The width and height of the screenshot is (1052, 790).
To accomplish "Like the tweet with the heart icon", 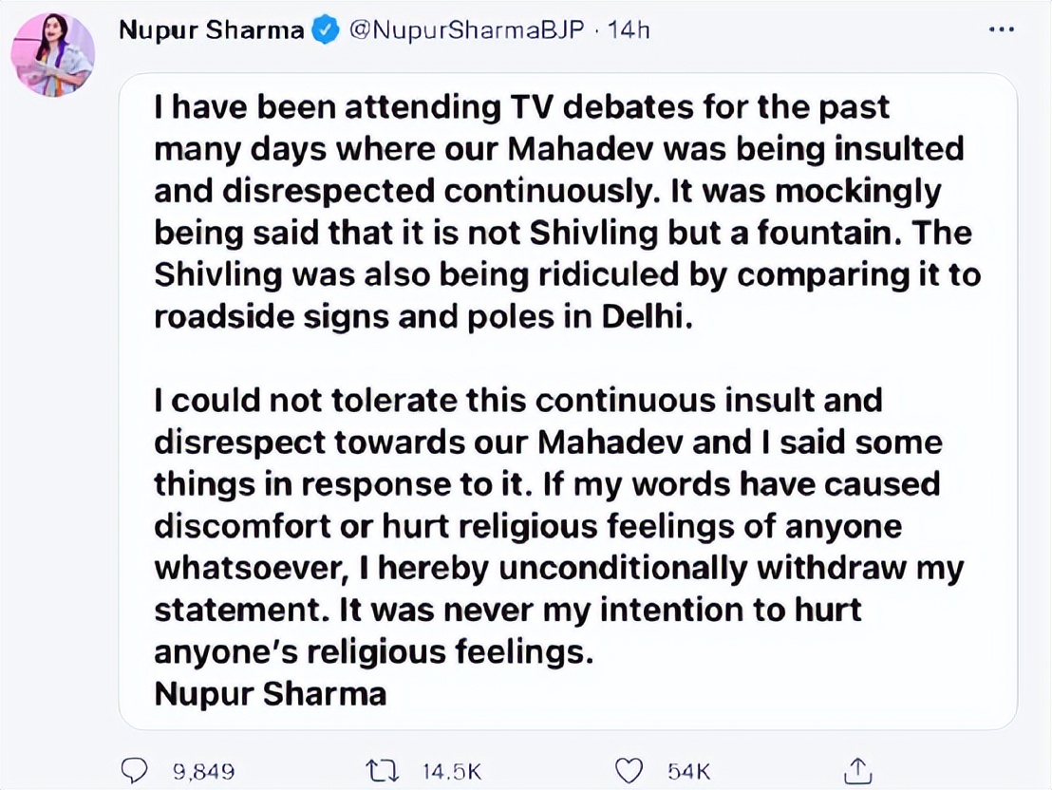I will pos(629,768).
